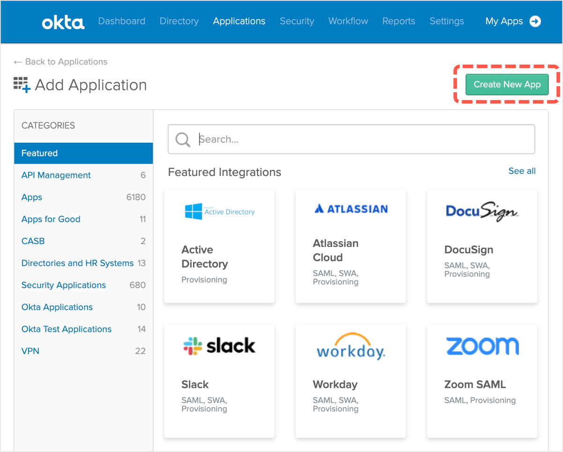Viewport: 563px width, 452px height.
Task: Open the Reports menu
Action: [x=399, y=21]
